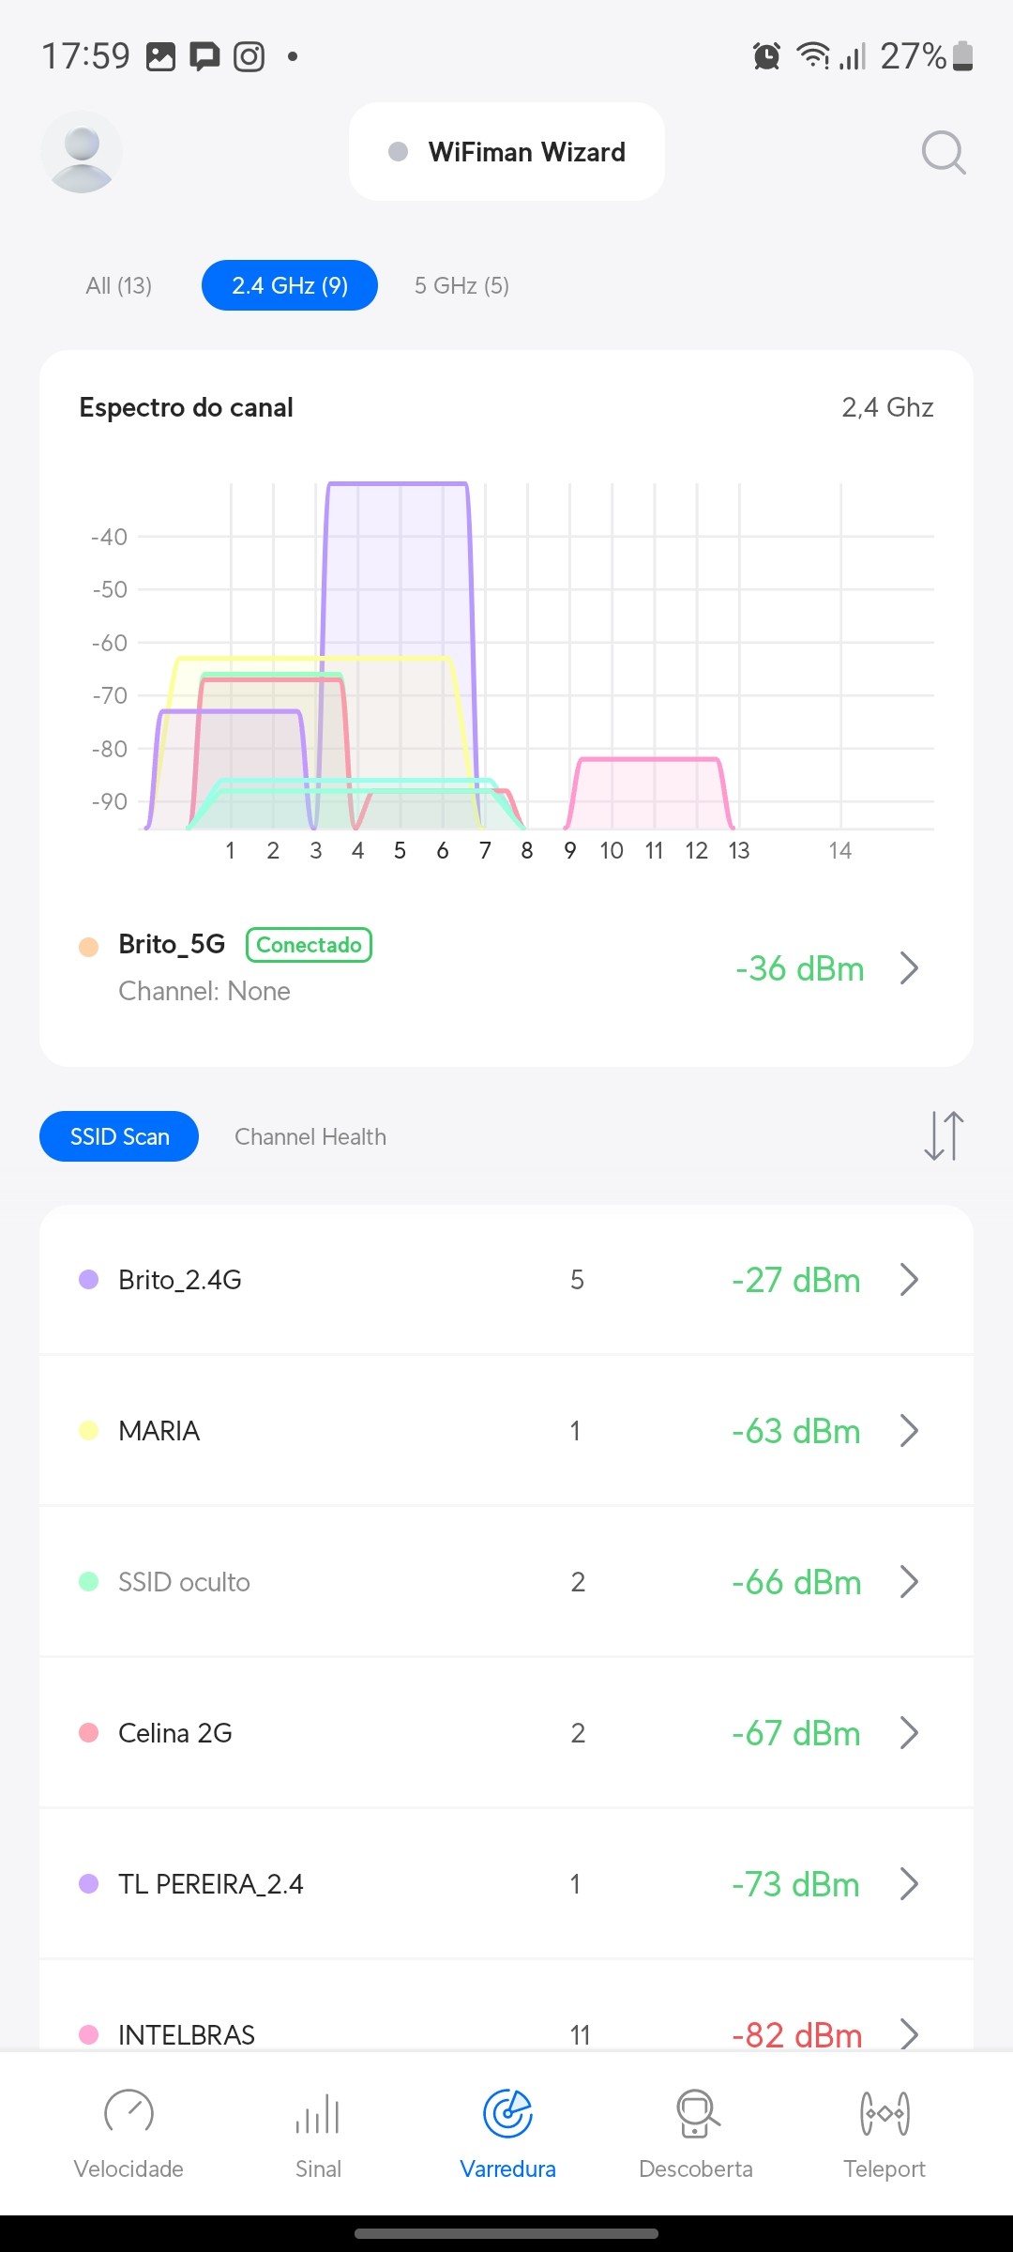Open the user profile avatar
The image size is (1013, 2252).
coord(82,152)
